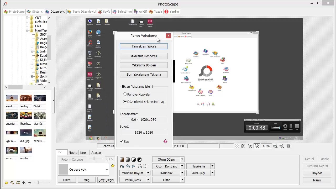Rotate image 90 degrees counter-clockwise
The image size is (336, 189).
pos(128,166)
